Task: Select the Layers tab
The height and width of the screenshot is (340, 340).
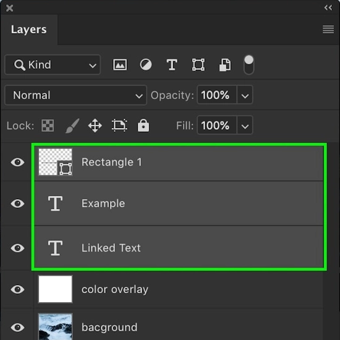Action: pos(29,30)
